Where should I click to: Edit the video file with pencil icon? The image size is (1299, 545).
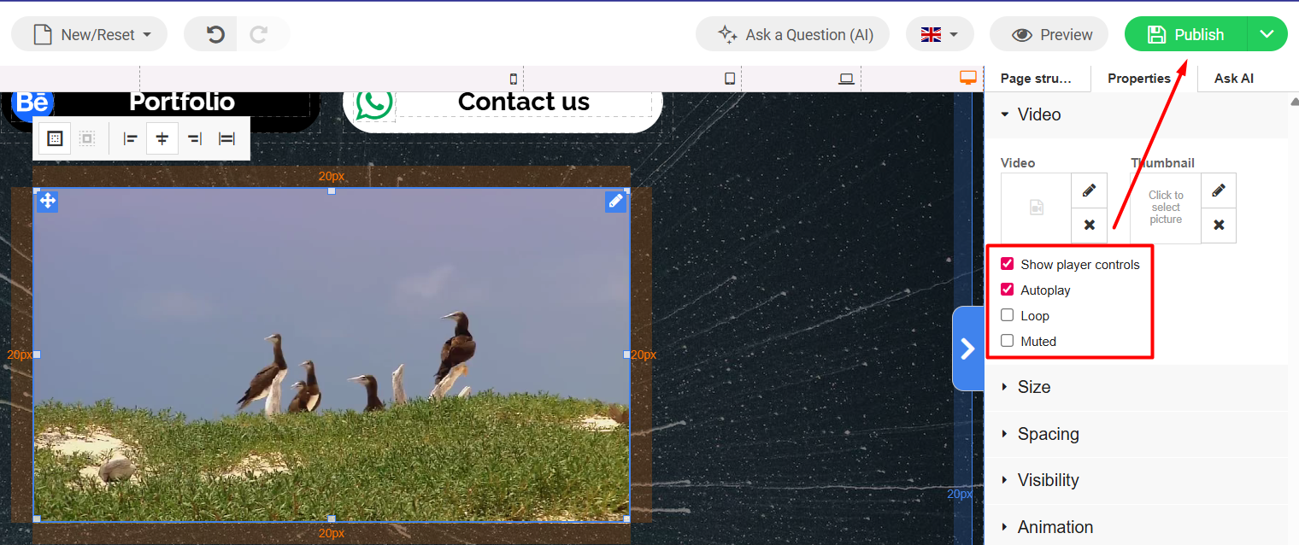point(1089,190)
